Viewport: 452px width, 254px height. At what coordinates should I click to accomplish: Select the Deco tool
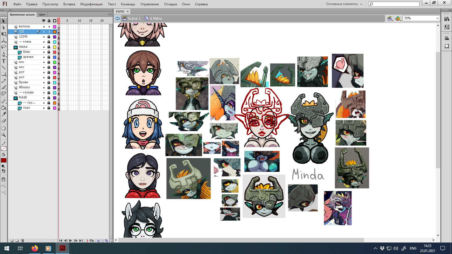[3, 94]
